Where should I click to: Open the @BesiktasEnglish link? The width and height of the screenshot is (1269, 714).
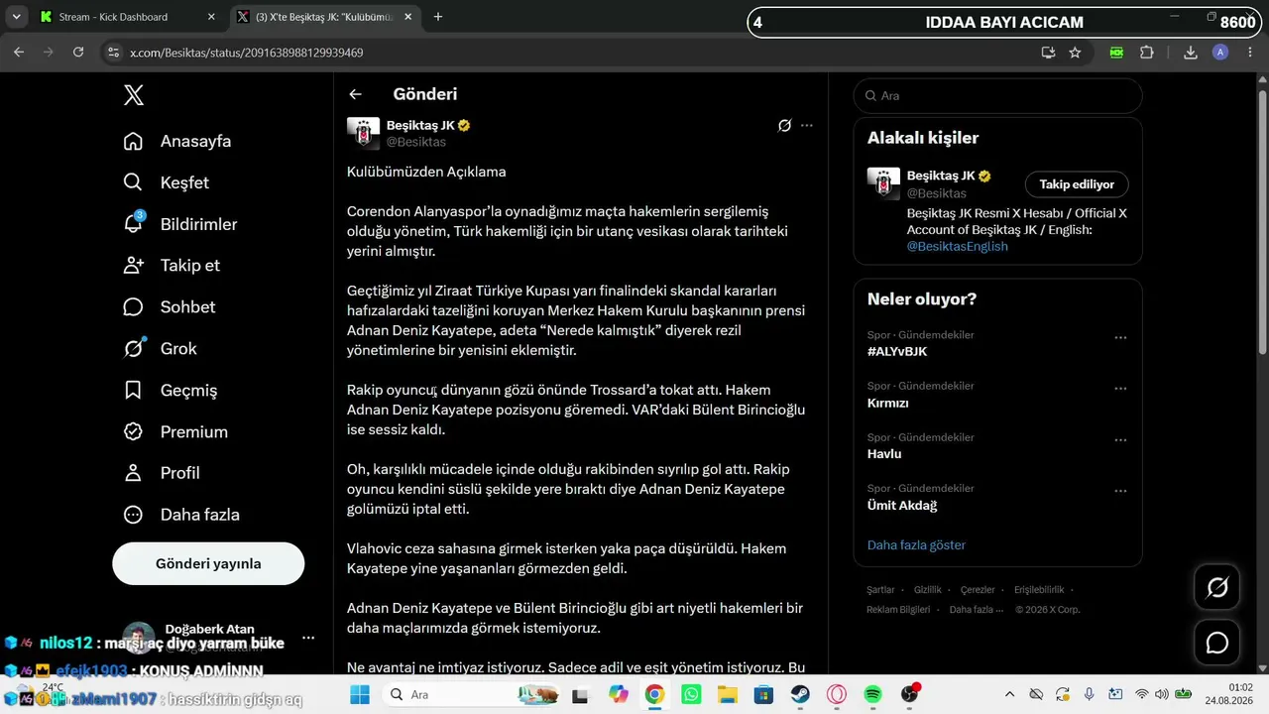(957, 246)
